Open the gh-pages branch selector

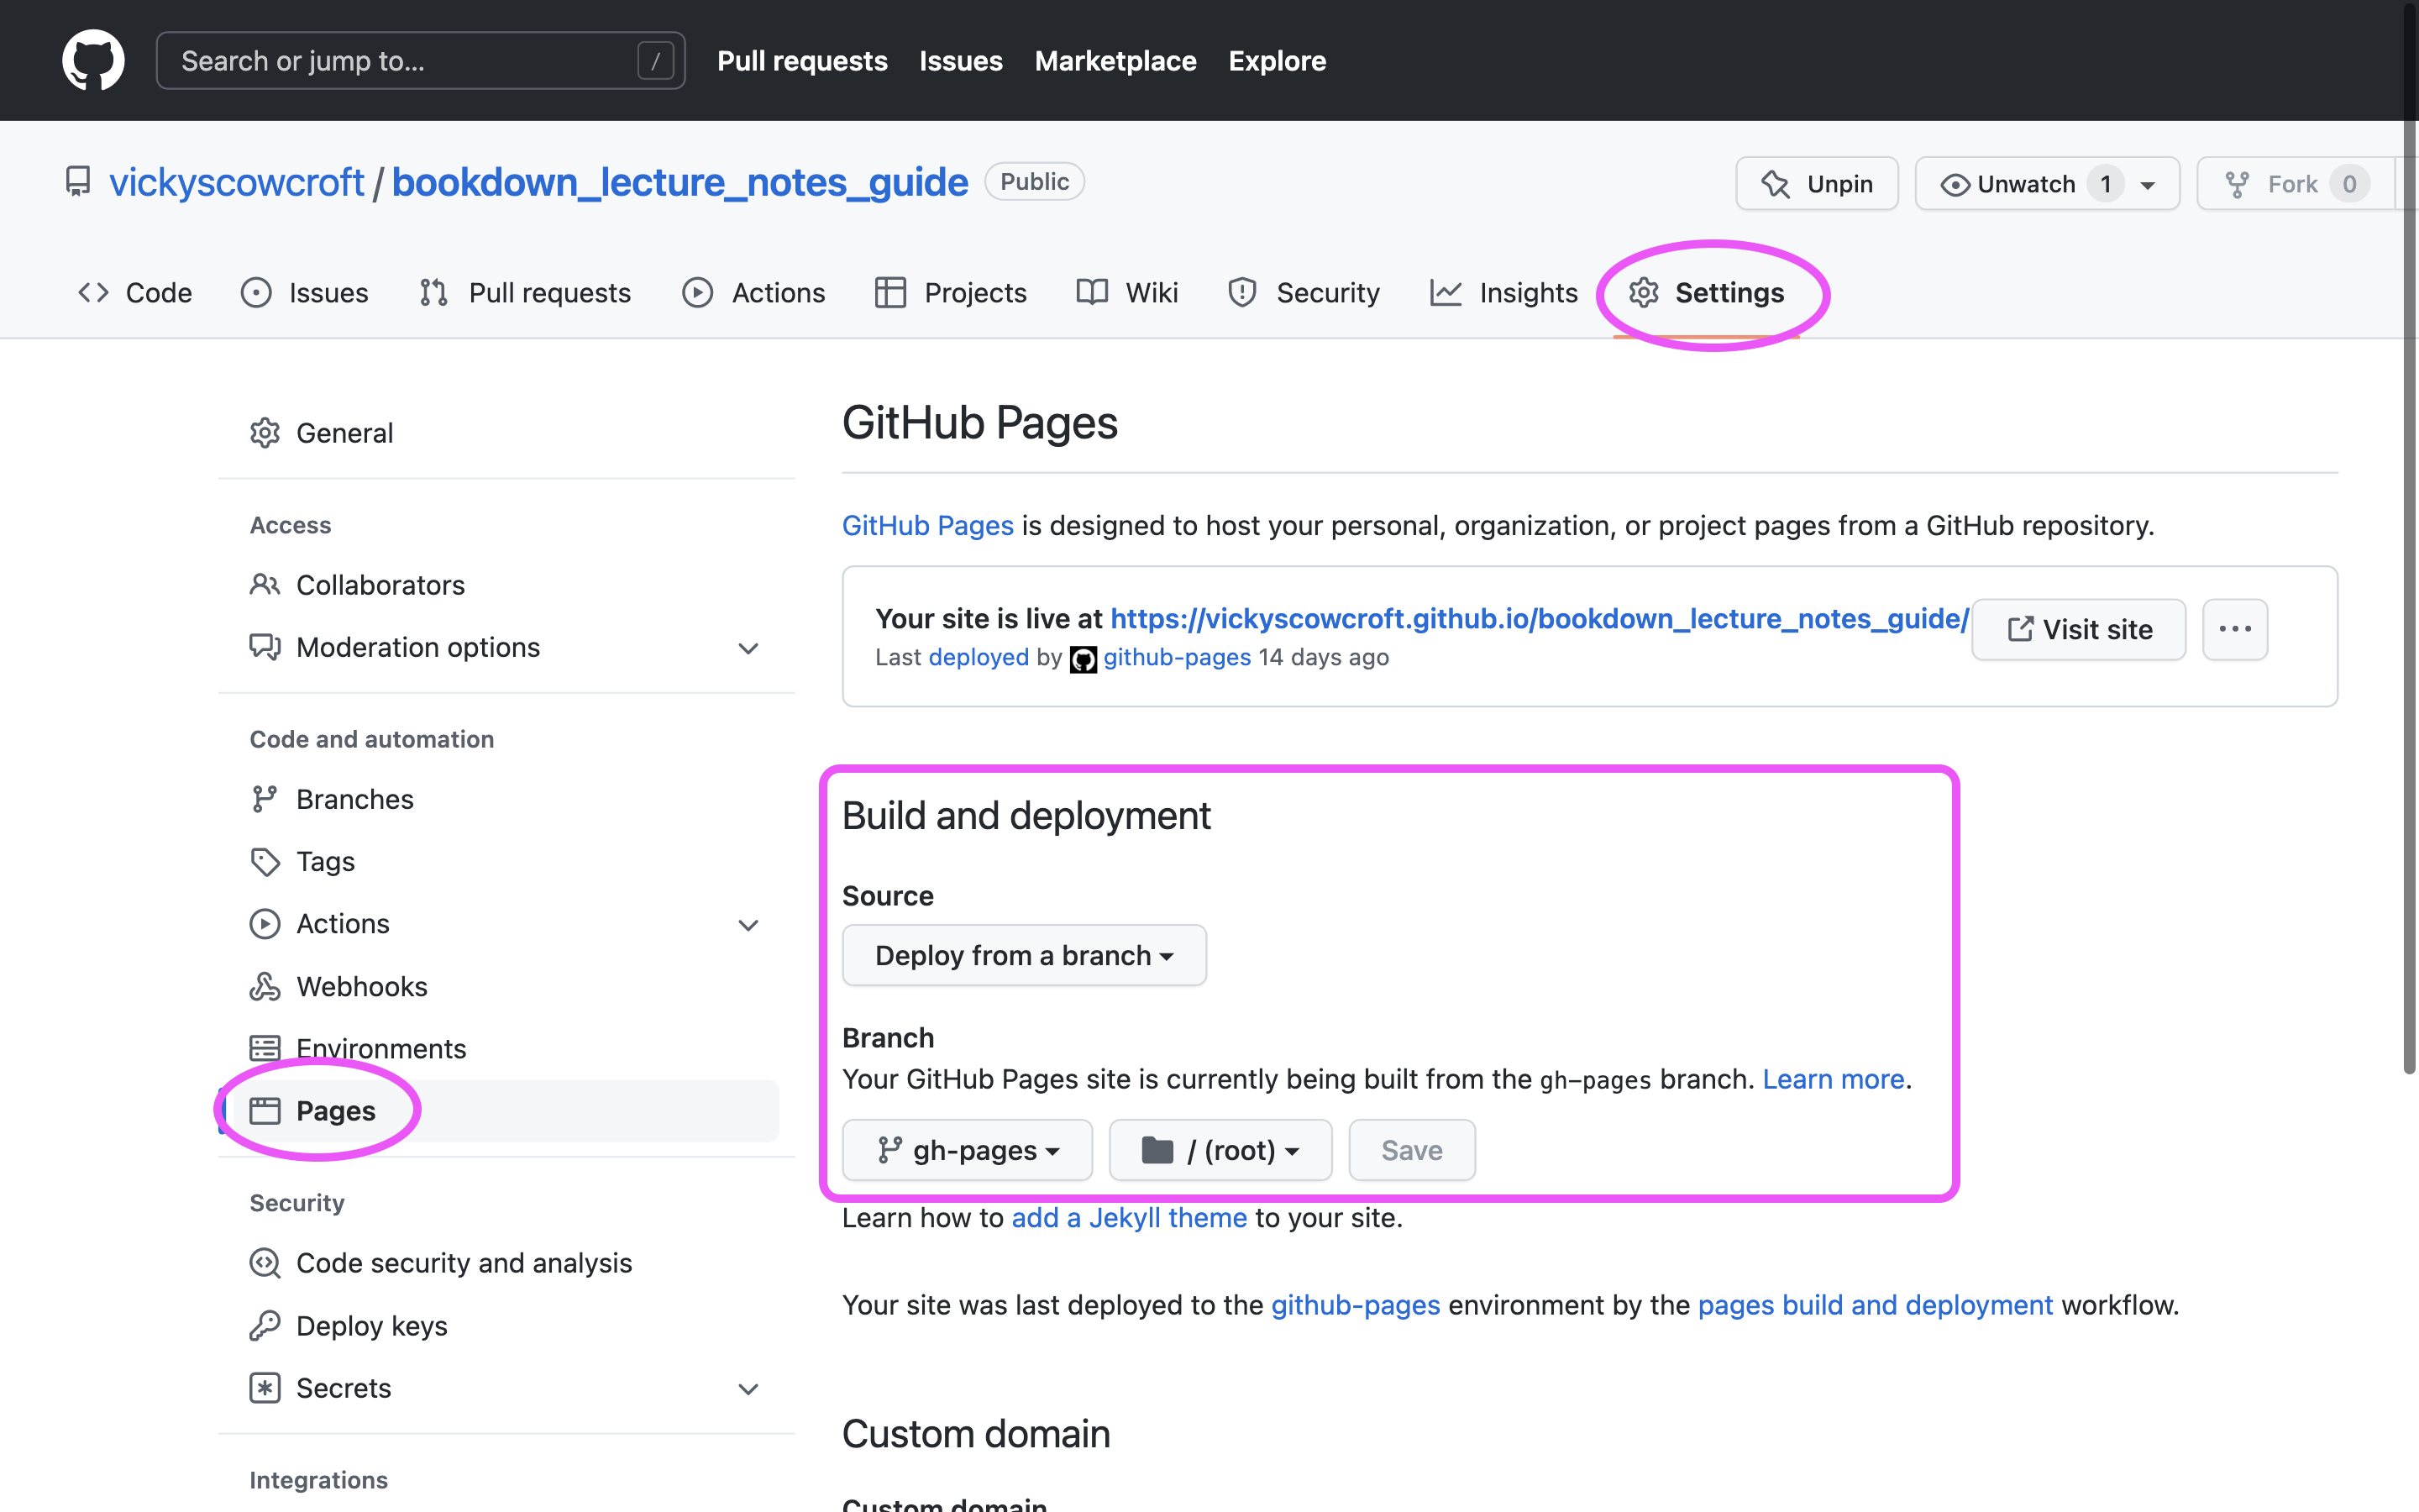[967, 1150]
